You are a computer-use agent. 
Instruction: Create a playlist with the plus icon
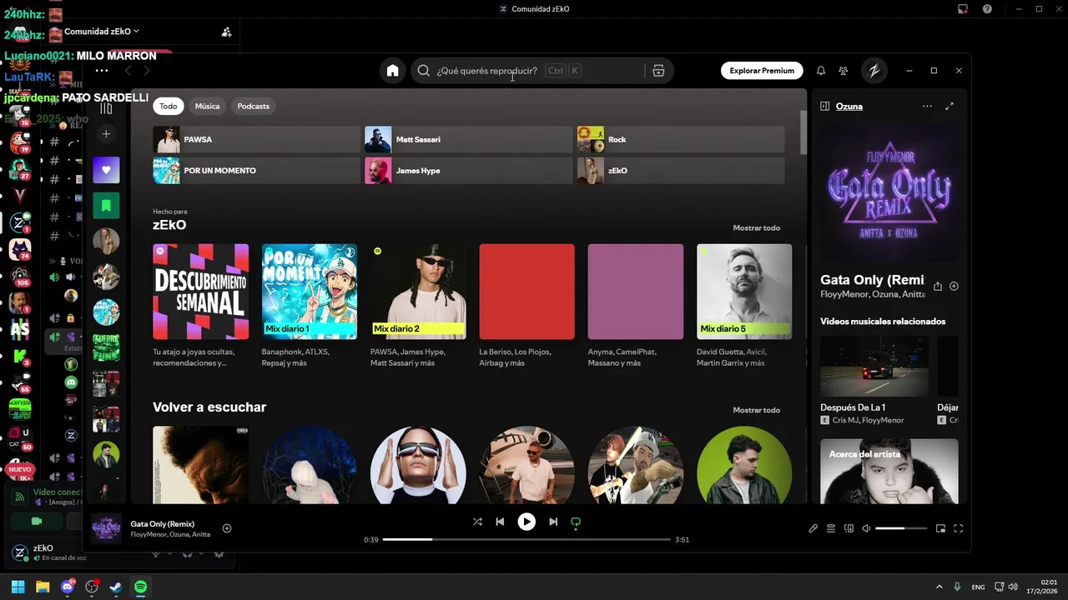pyautogui.click(x=106, y=133)
